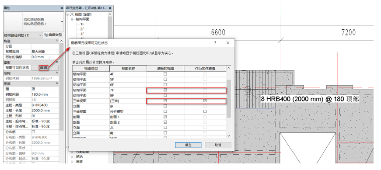Click the 面 value 顶
The height and width of the screenshot is (170, 381).
[45, 89]
